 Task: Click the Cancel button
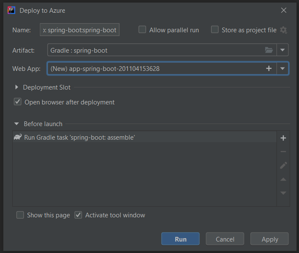(x=225, y=239)
